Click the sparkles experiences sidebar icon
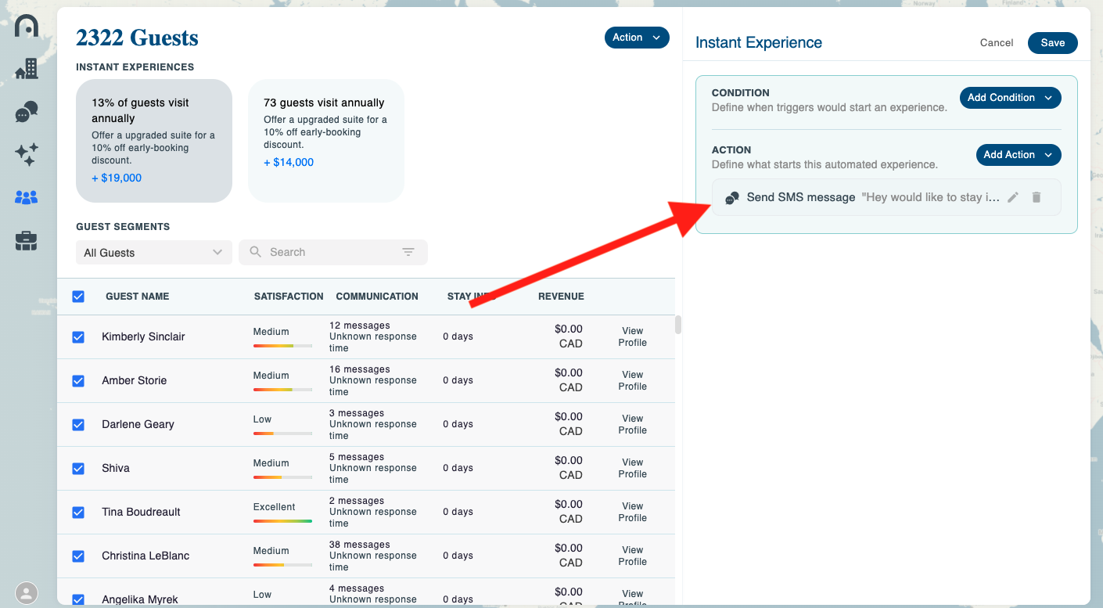 pos(27,154)
